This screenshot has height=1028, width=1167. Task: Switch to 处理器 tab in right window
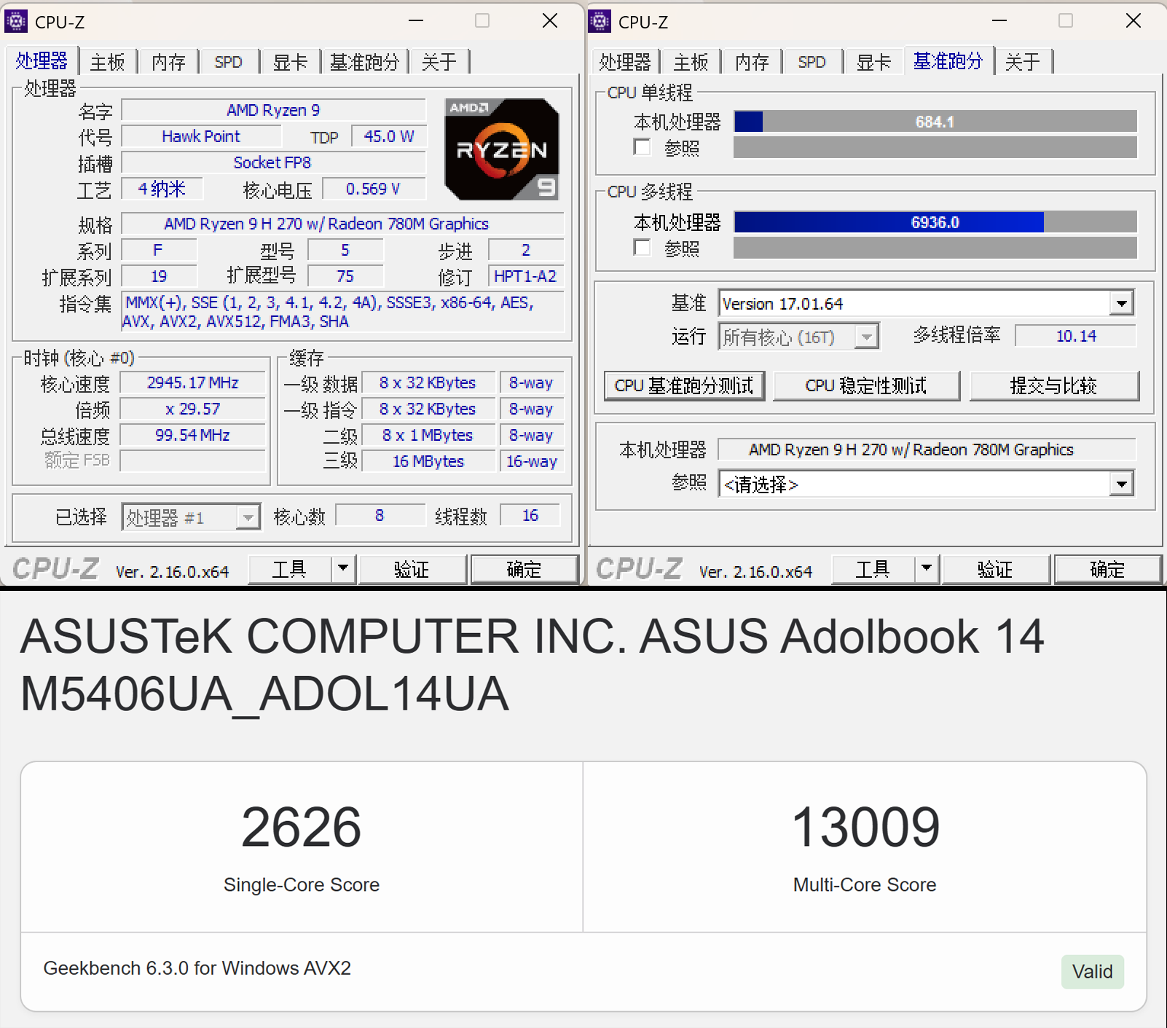point(625,62)
